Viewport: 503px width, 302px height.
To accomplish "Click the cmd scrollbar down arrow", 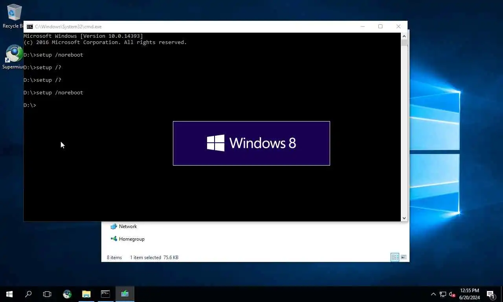I will point(404,218).
